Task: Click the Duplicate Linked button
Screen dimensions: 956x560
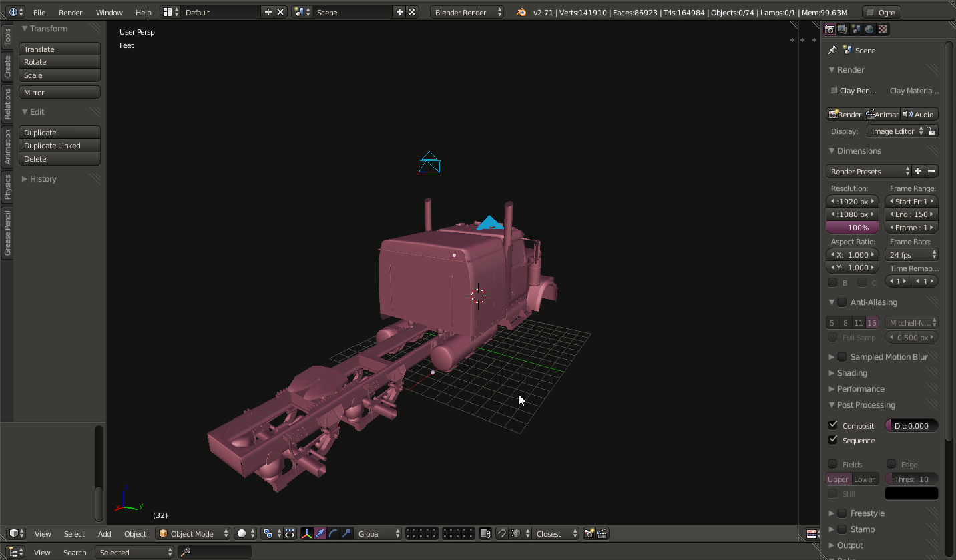Action: pos(60,146)
